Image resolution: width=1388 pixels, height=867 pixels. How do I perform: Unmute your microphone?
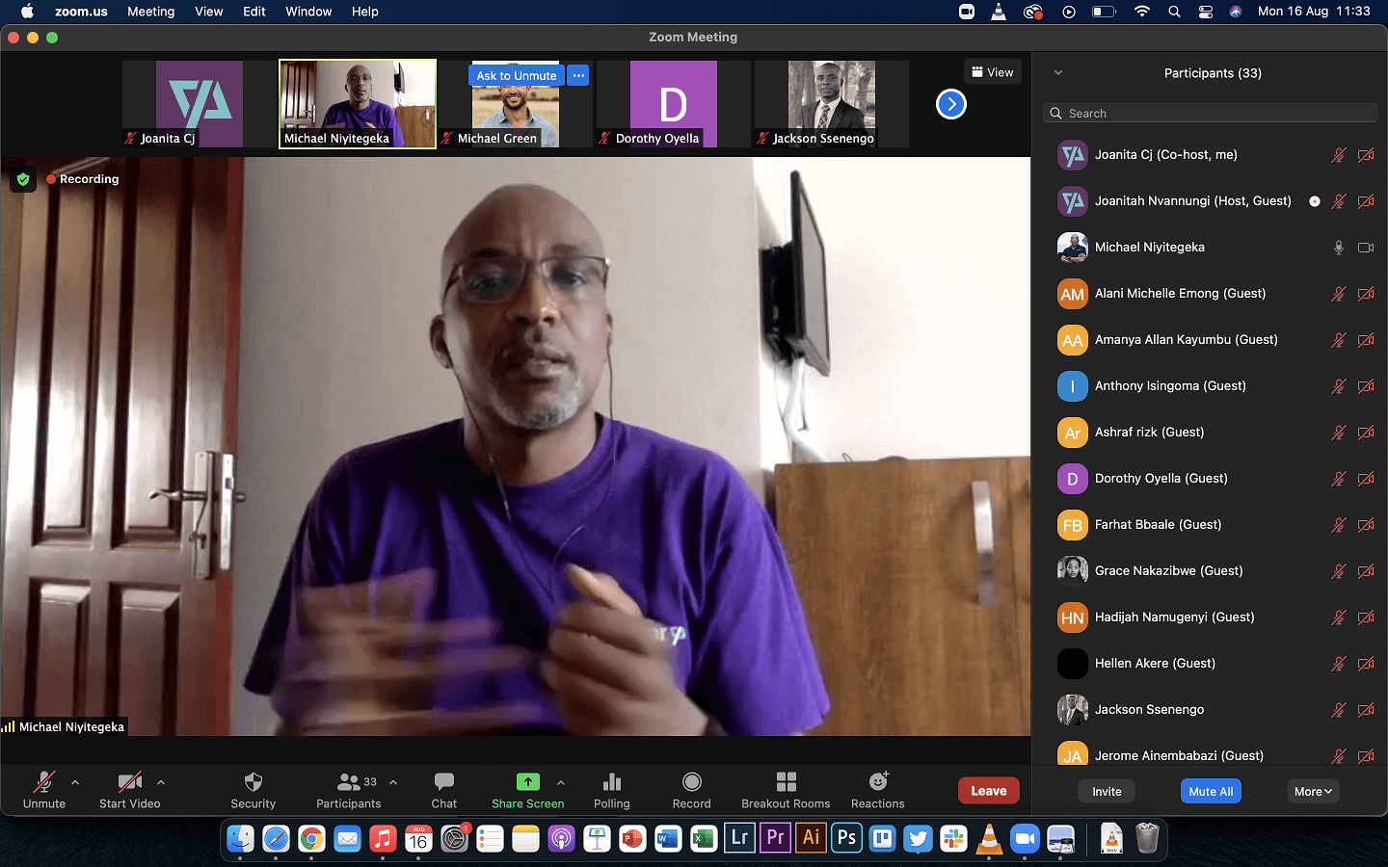point(44,781)
